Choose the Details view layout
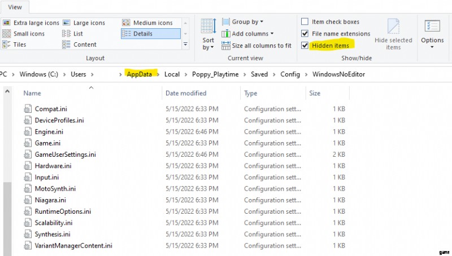452x256 pixels. tap(144, 34)
